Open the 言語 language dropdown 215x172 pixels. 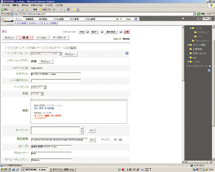(37, 94)
